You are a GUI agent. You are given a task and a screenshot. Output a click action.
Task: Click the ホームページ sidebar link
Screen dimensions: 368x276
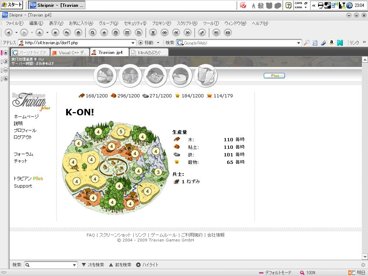coord(26,116)
